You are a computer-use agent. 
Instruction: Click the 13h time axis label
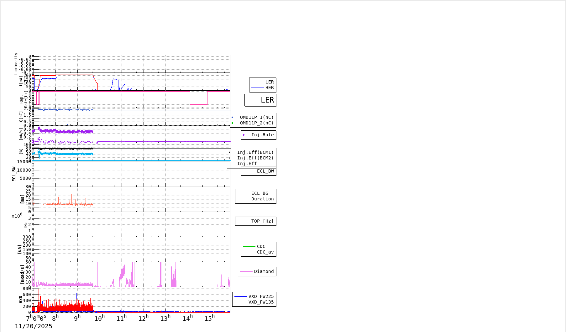click(165, 318)
